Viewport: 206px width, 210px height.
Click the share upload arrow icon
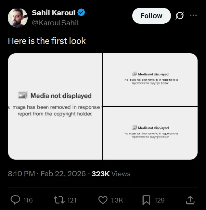click(x=189, y=200)
